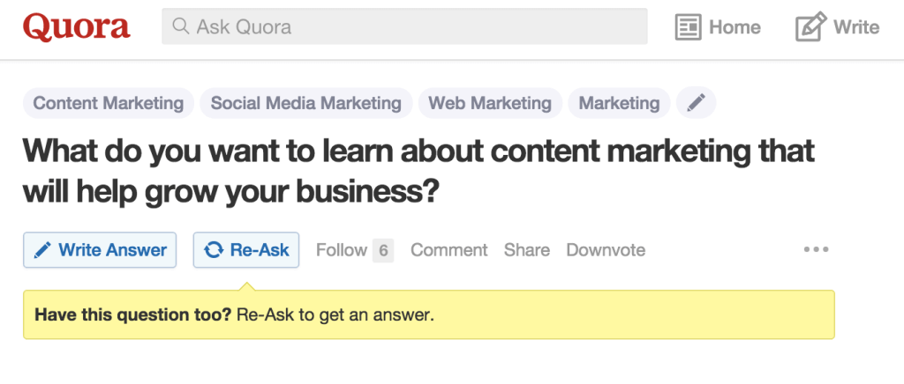
Task: Click the Write Answer button
Action: pyautogui.click(x=100, y=250)
